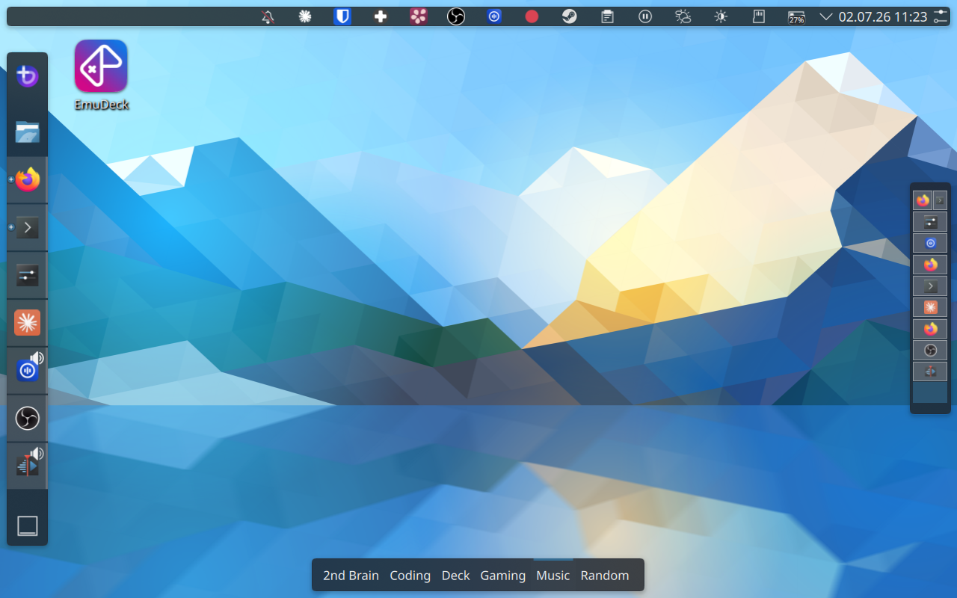The image size is (957, 598).
Task: Open OBS Studio from the left dock
Action: [x=28, y=419]
